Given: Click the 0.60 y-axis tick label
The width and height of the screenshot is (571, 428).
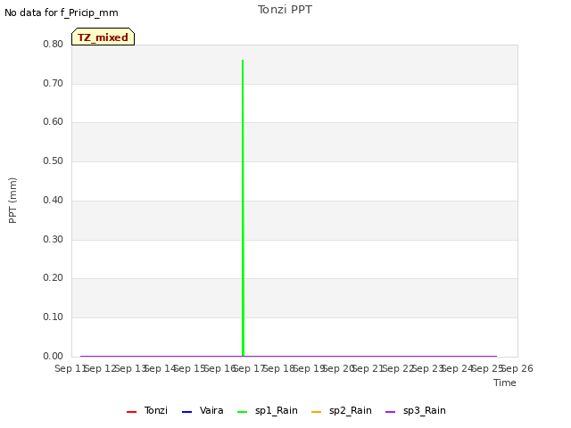Looking at the screenshot, I should click(x=54, y=121).
